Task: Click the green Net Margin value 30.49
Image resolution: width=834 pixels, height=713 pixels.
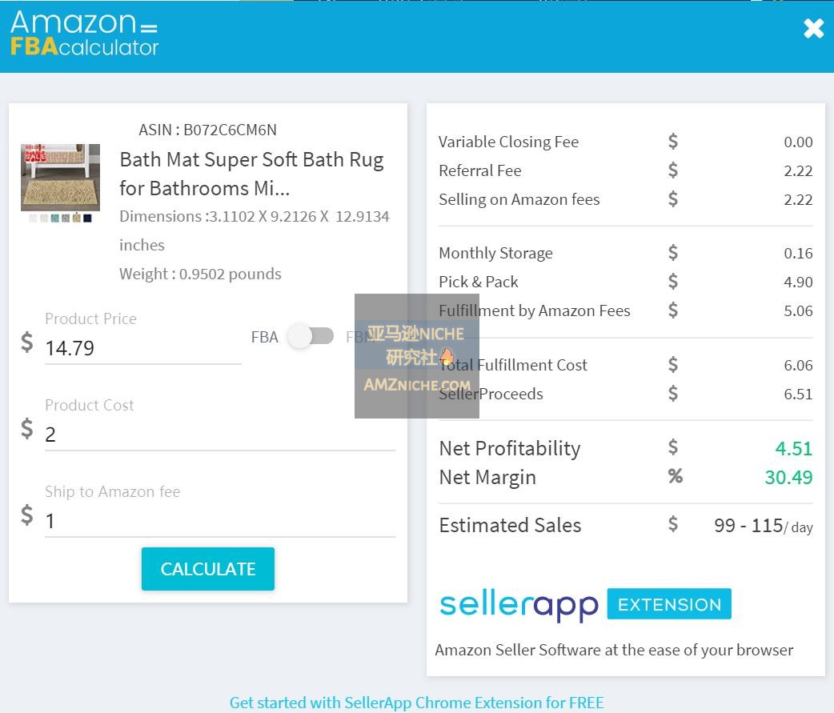Action: [788, 478]
